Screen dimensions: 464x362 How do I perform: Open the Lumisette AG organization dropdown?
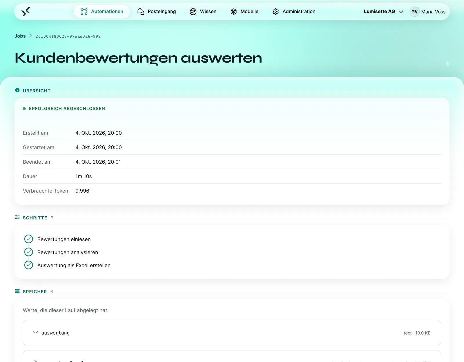[x=383, y=12]
